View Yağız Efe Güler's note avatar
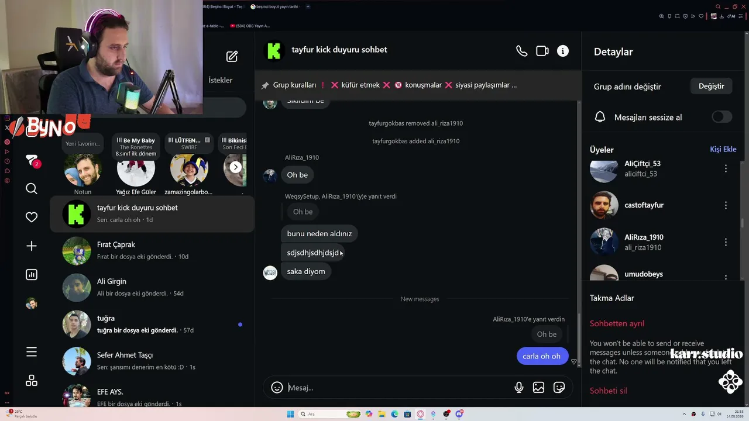 136,170
